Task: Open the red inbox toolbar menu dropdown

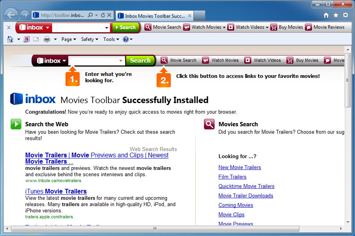Action: (x=47, y=28)
